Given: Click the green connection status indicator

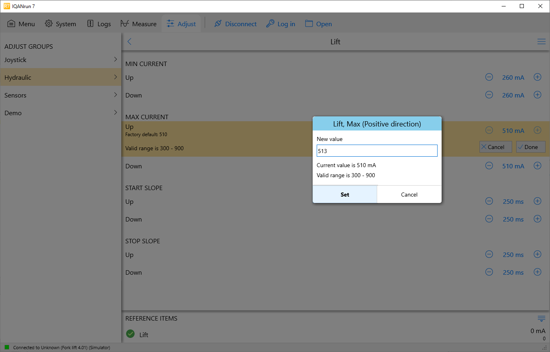Looking at the screenshot, I should 7,347.
